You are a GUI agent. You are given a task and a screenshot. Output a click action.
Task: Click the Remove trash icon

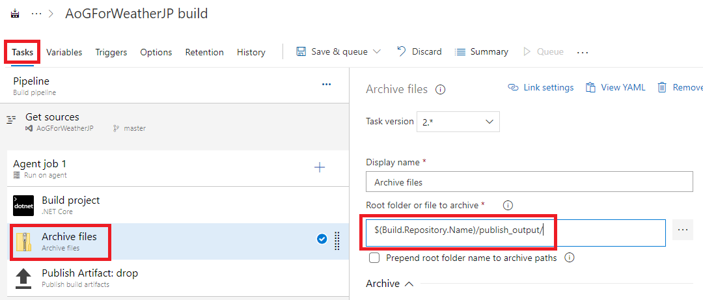(x=662, y=87)
